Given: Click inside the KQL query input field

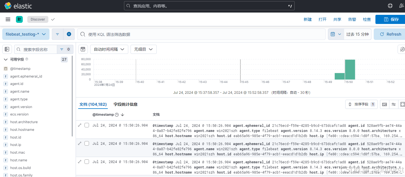Looking at the screenshot, I should coord(199,34).
